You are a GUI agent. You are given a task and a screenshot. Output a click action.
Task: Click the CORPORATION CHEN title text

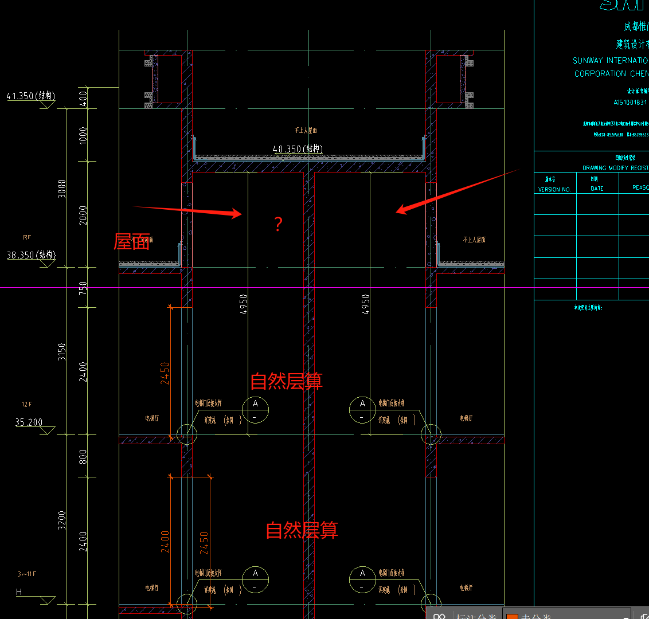tap(611, 74)
